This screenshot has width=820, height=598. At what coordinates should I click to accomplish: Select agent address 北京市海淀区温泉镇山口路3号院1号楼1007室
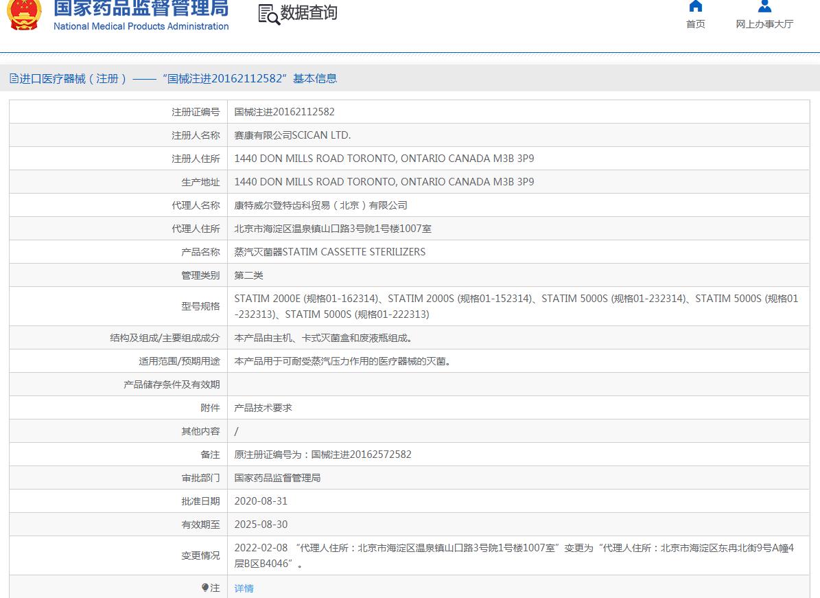(x=333, y=229)
